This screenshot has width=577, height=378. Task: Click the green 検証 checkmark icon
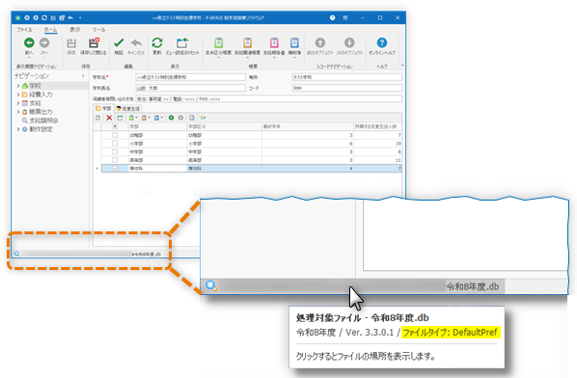tap(119, 42)
